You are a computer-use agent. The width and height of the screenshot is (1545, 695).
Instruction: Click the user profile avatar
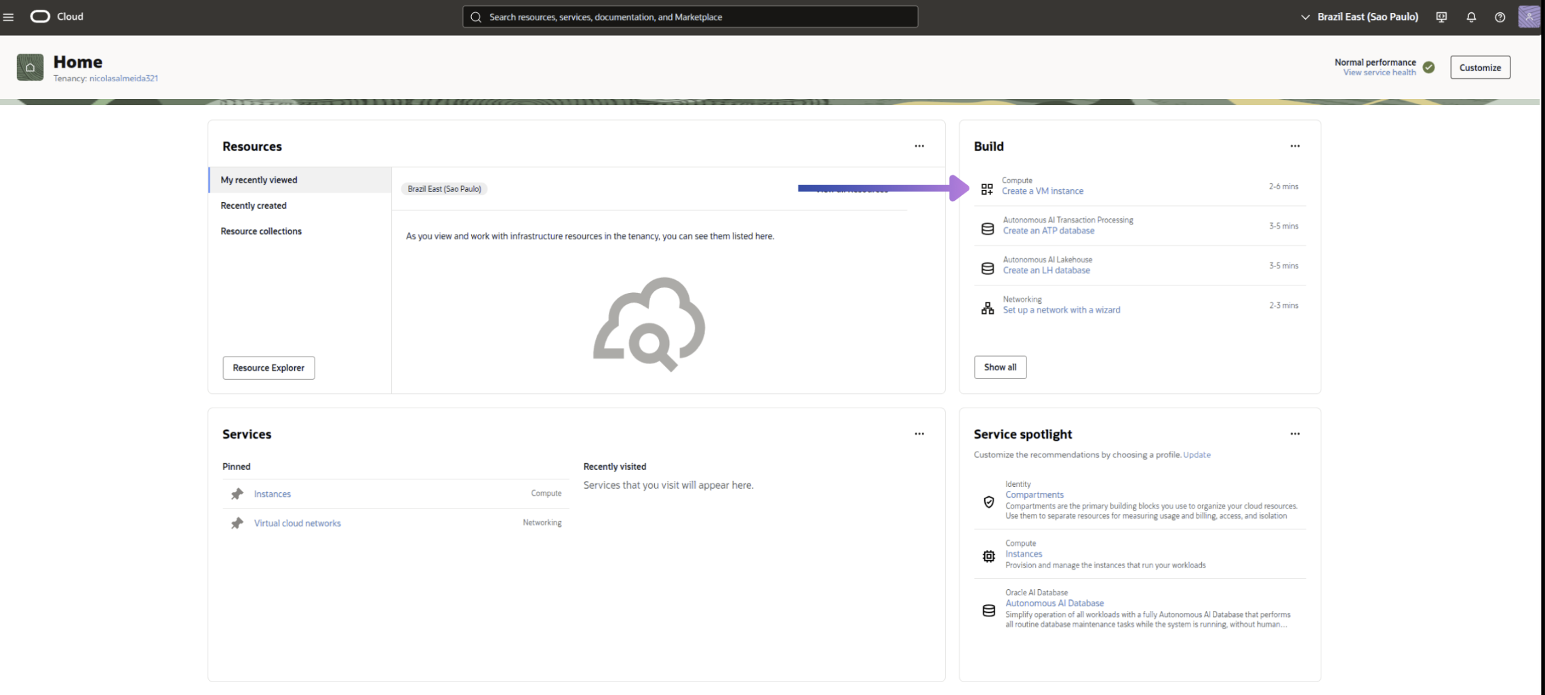coord(1529,16)
